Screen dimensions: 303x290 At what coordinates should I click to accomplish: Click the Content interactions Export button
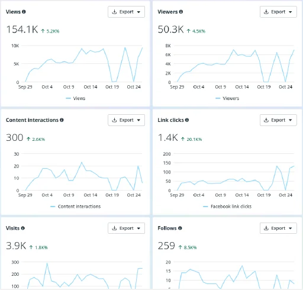pyautogui.click(x=126, y=120)
